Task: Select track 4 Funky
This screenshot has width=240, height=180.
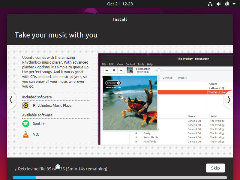Action: 181,133
